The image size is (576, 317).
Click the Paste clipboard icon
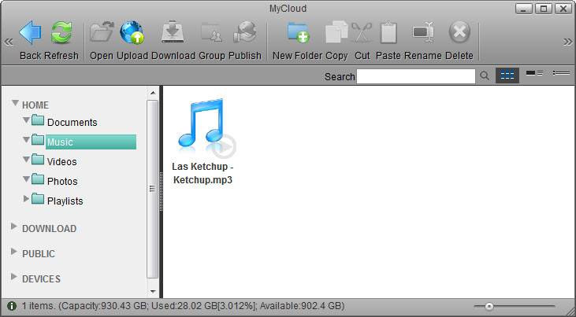pos(388,33)
